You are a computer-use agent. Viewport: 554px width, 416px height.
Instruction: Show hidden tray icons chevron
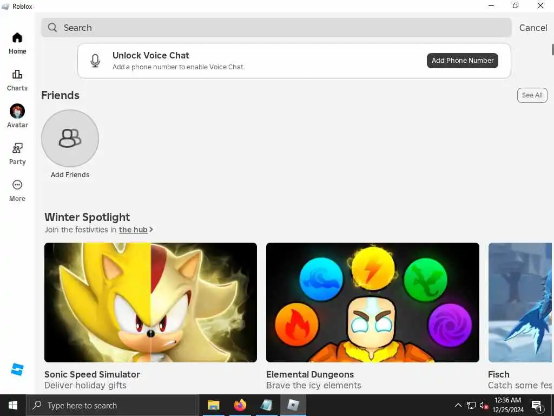point(458,405)
